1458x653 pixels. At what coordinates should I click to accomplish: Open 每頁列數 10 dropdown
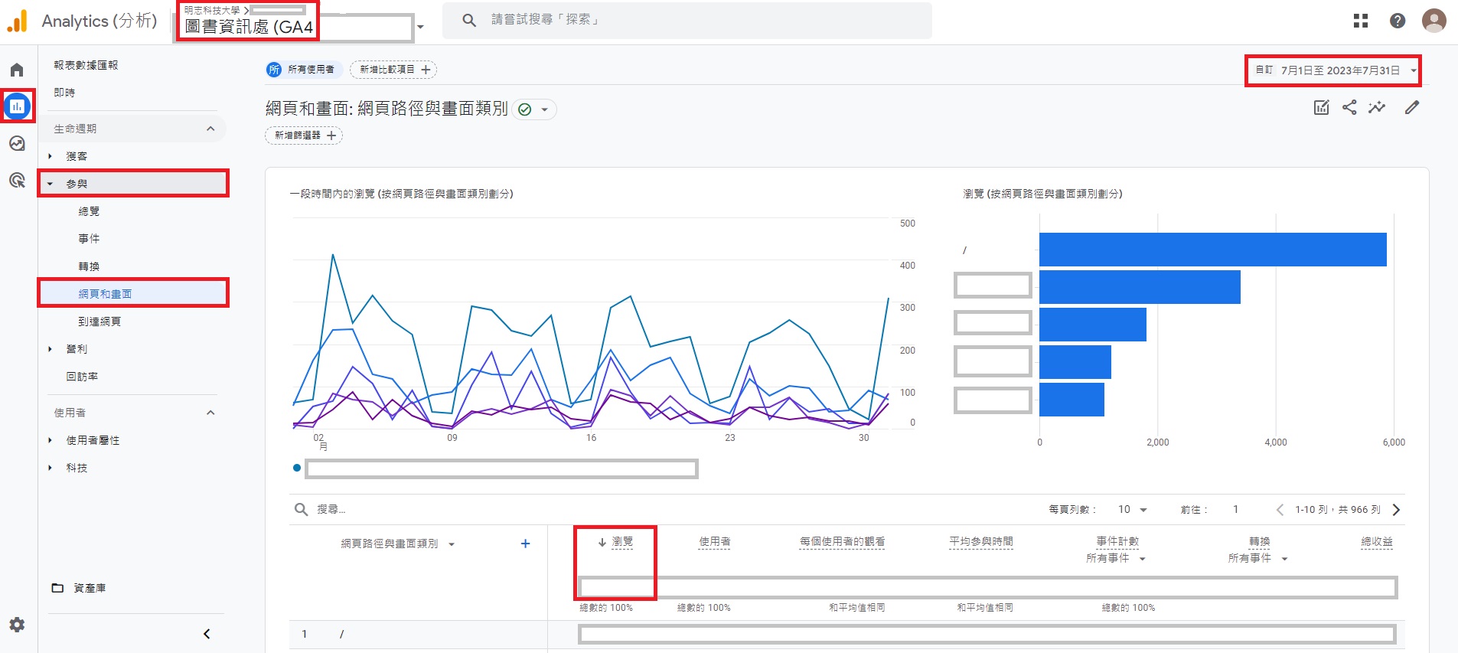click(1133, 510)
